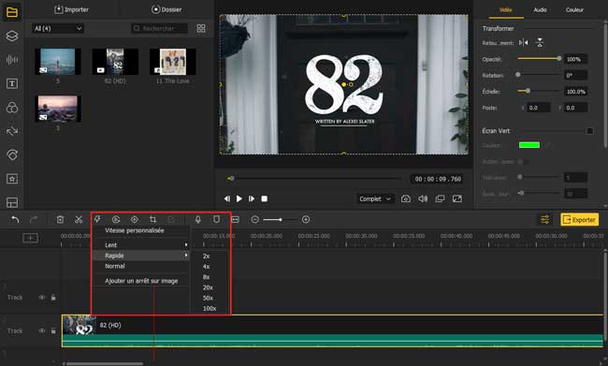Open the Complet preview quality dropdown

tap(375, 198)
